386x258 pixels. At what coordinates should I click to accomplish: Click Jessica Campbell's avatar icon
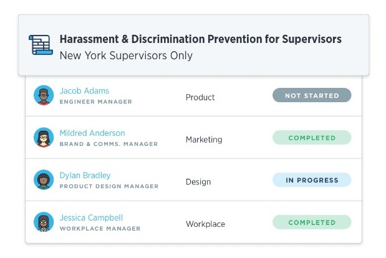coord(44,222)
